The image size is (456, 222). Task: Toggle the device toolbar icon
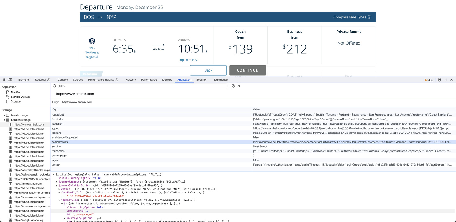tap(10, 80)
